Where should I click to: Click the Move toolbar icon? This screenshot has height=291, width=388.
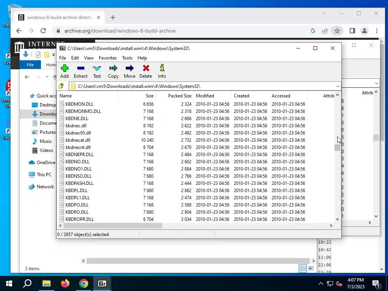[130, 72]
